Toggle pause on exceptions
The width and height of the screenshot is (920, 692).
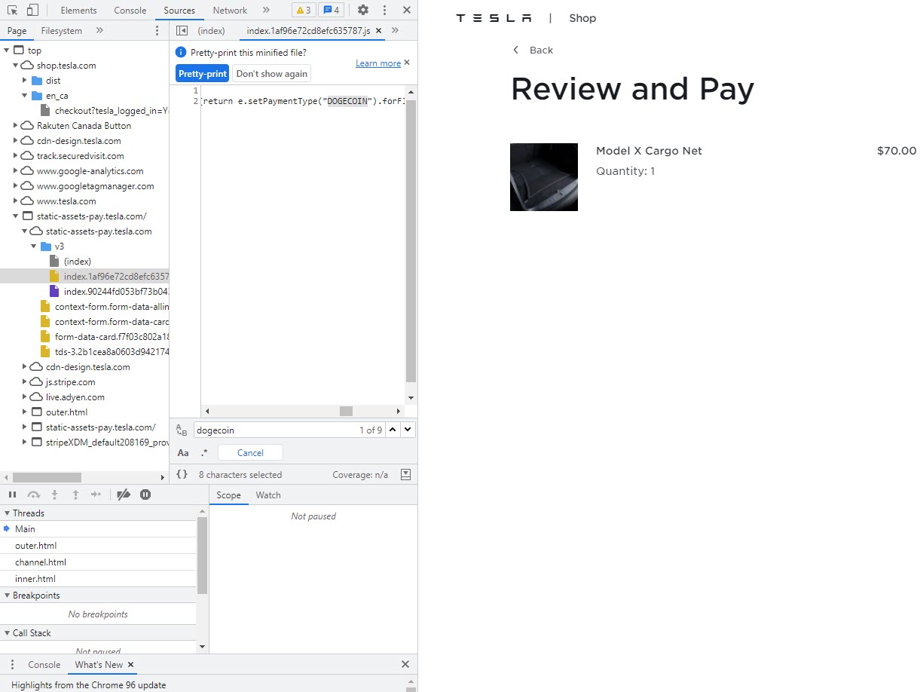[145, 495]
